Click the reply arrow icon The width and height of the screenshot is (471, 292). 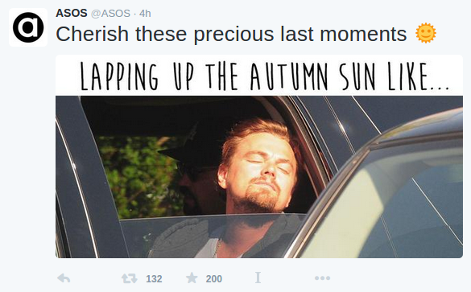tap(64, 278)
